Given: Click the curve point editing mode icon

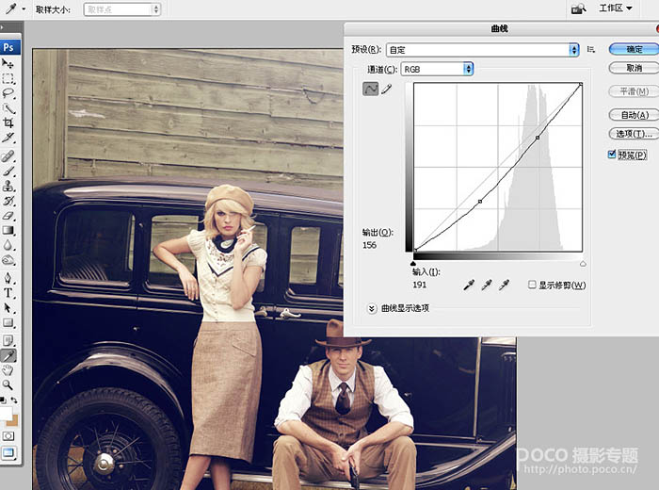Looking at the screenshot, I should pyautogui.click(x=370, y=89).
